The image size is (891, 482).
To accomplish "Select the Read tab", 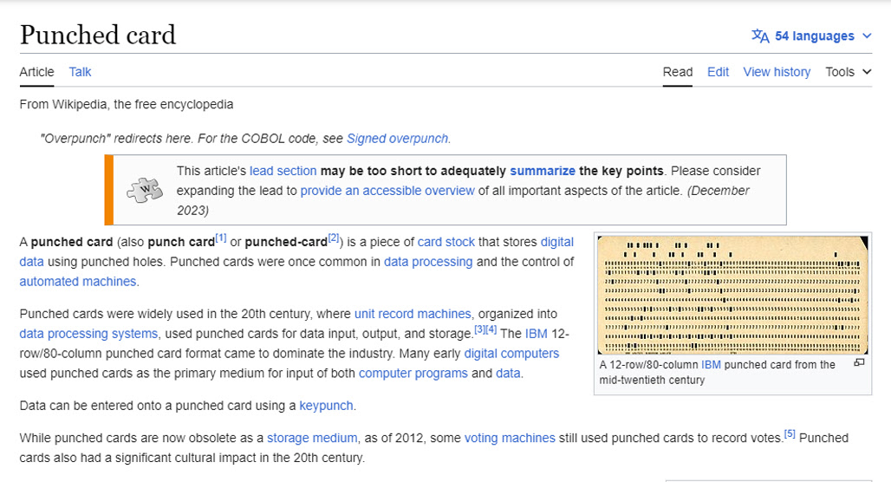I will pos(677,72).
